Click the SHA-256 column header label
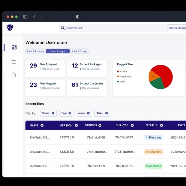 click(x=122, y=125)
